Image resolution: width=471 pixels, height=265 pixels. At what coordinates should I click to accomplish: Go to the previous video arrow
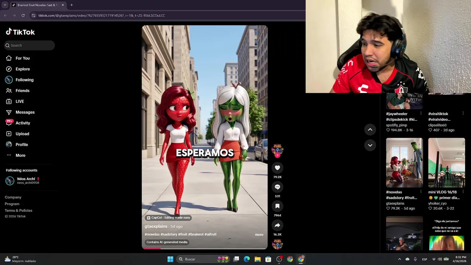(x=370, y=130)
